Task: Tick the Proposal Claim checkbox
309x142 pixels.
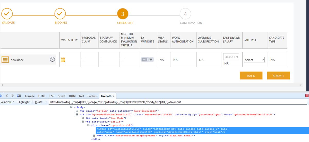Action: [x=83, y=59]
